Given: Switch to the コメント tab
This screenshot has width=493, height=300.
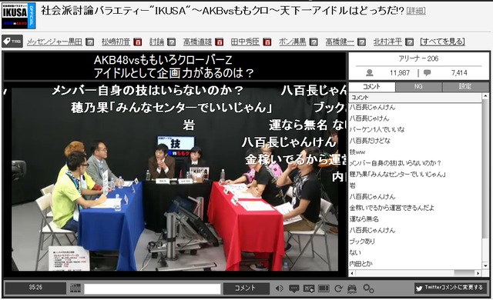Looking at the screenshot, I should [x=371, y=87].
